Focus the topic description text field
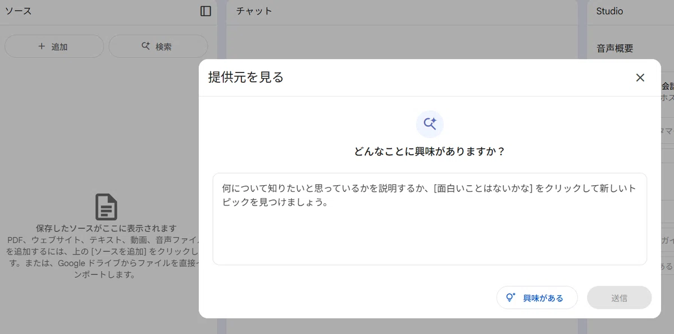The image size is (674, 334). [x=430, y=219]
